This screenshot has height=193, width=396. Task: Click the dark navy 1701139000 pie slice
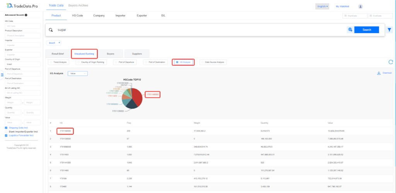[x=131, y=105]
